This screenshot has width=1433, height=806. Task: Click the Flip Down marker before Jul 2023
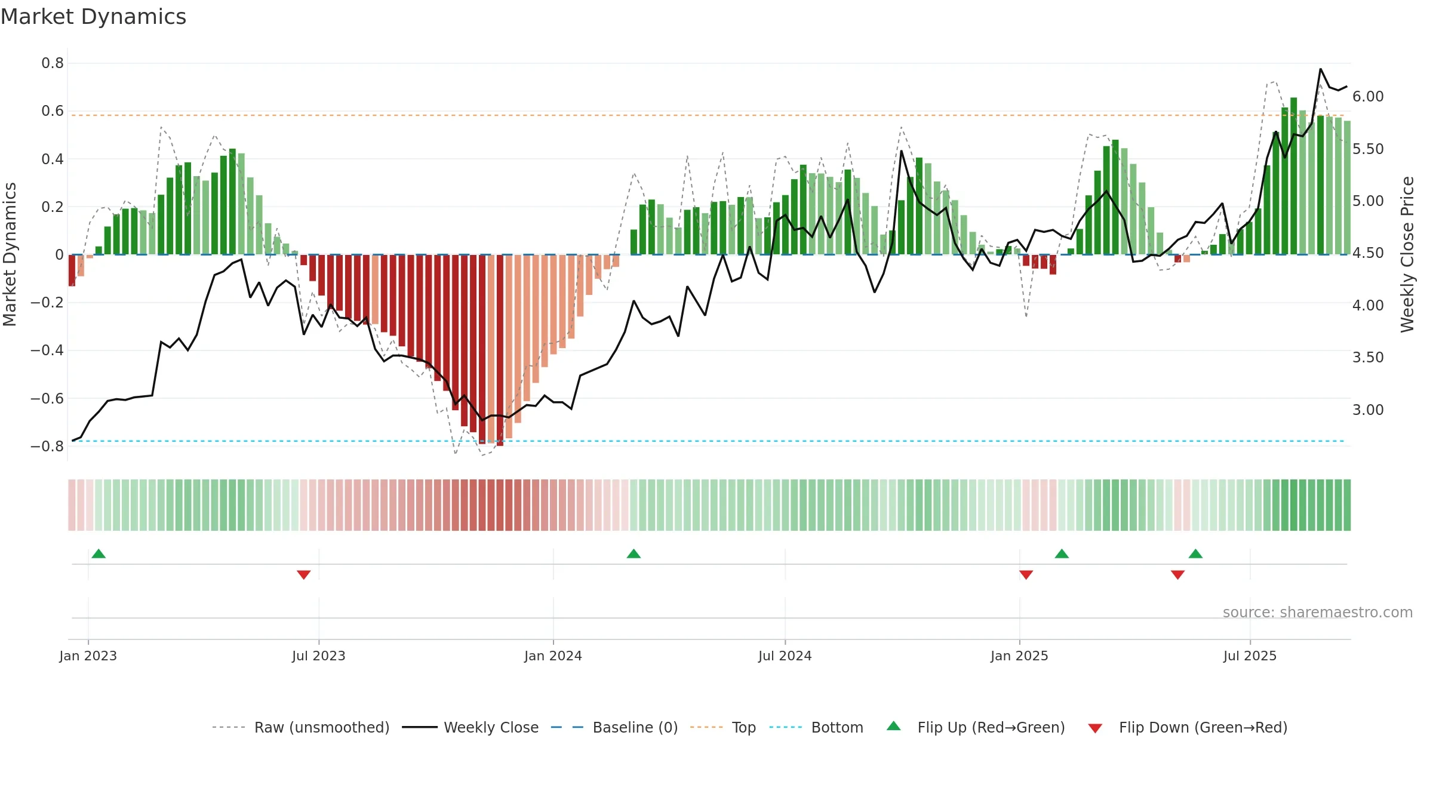pos(304,574)
